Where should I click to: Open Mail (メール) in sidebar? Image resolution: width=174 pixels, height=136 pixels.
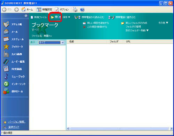[10, 32]
